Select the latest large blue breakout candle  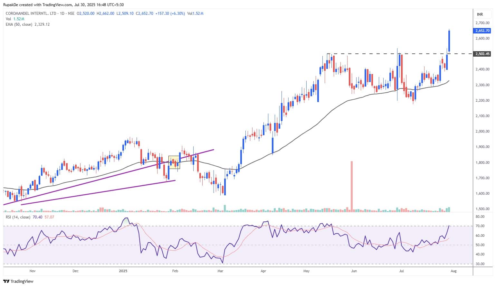point(449,41)
